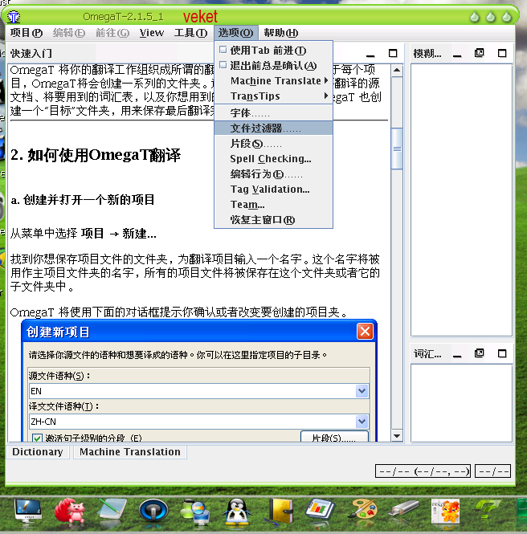Click the segment progress status box
The image size is (527, 534).
(423, 471)
